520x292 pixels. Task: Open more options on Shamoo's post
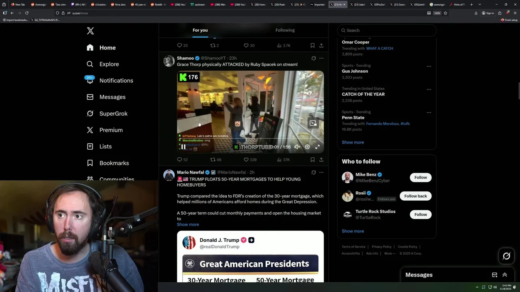(x=321, y=58)
